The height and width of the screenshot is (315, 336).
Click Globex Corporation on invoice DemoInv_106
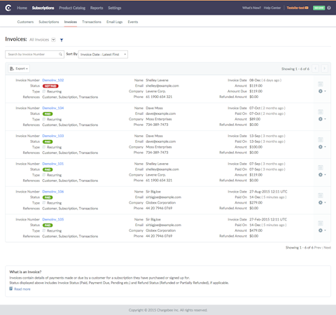[161, 202]
